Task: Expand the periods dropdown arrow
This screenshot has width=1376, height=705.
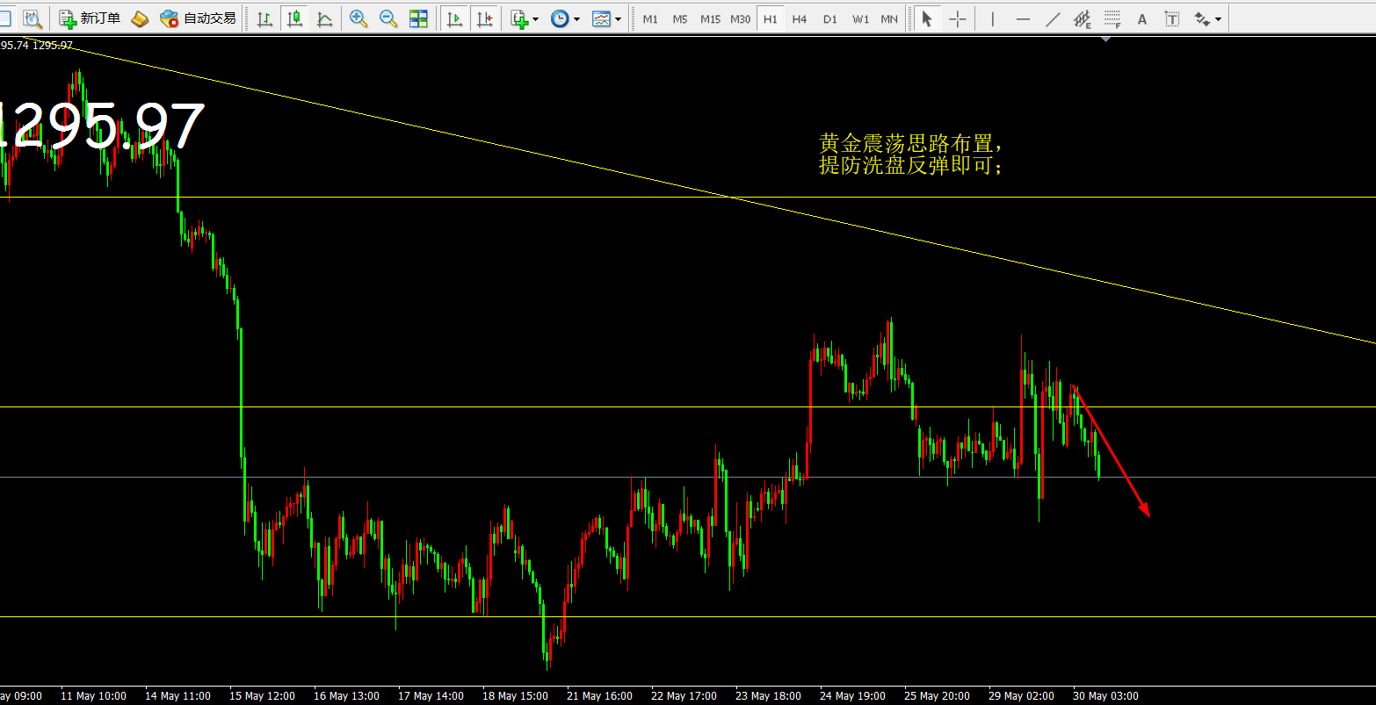Action: tap(576, 18)
